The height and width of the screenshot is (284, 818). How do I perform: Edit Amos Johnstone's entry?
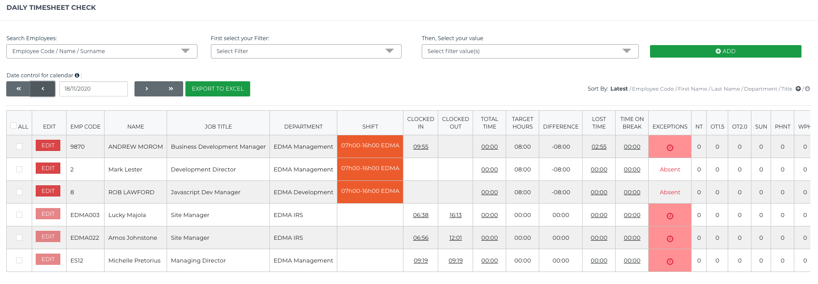(48, 237)
